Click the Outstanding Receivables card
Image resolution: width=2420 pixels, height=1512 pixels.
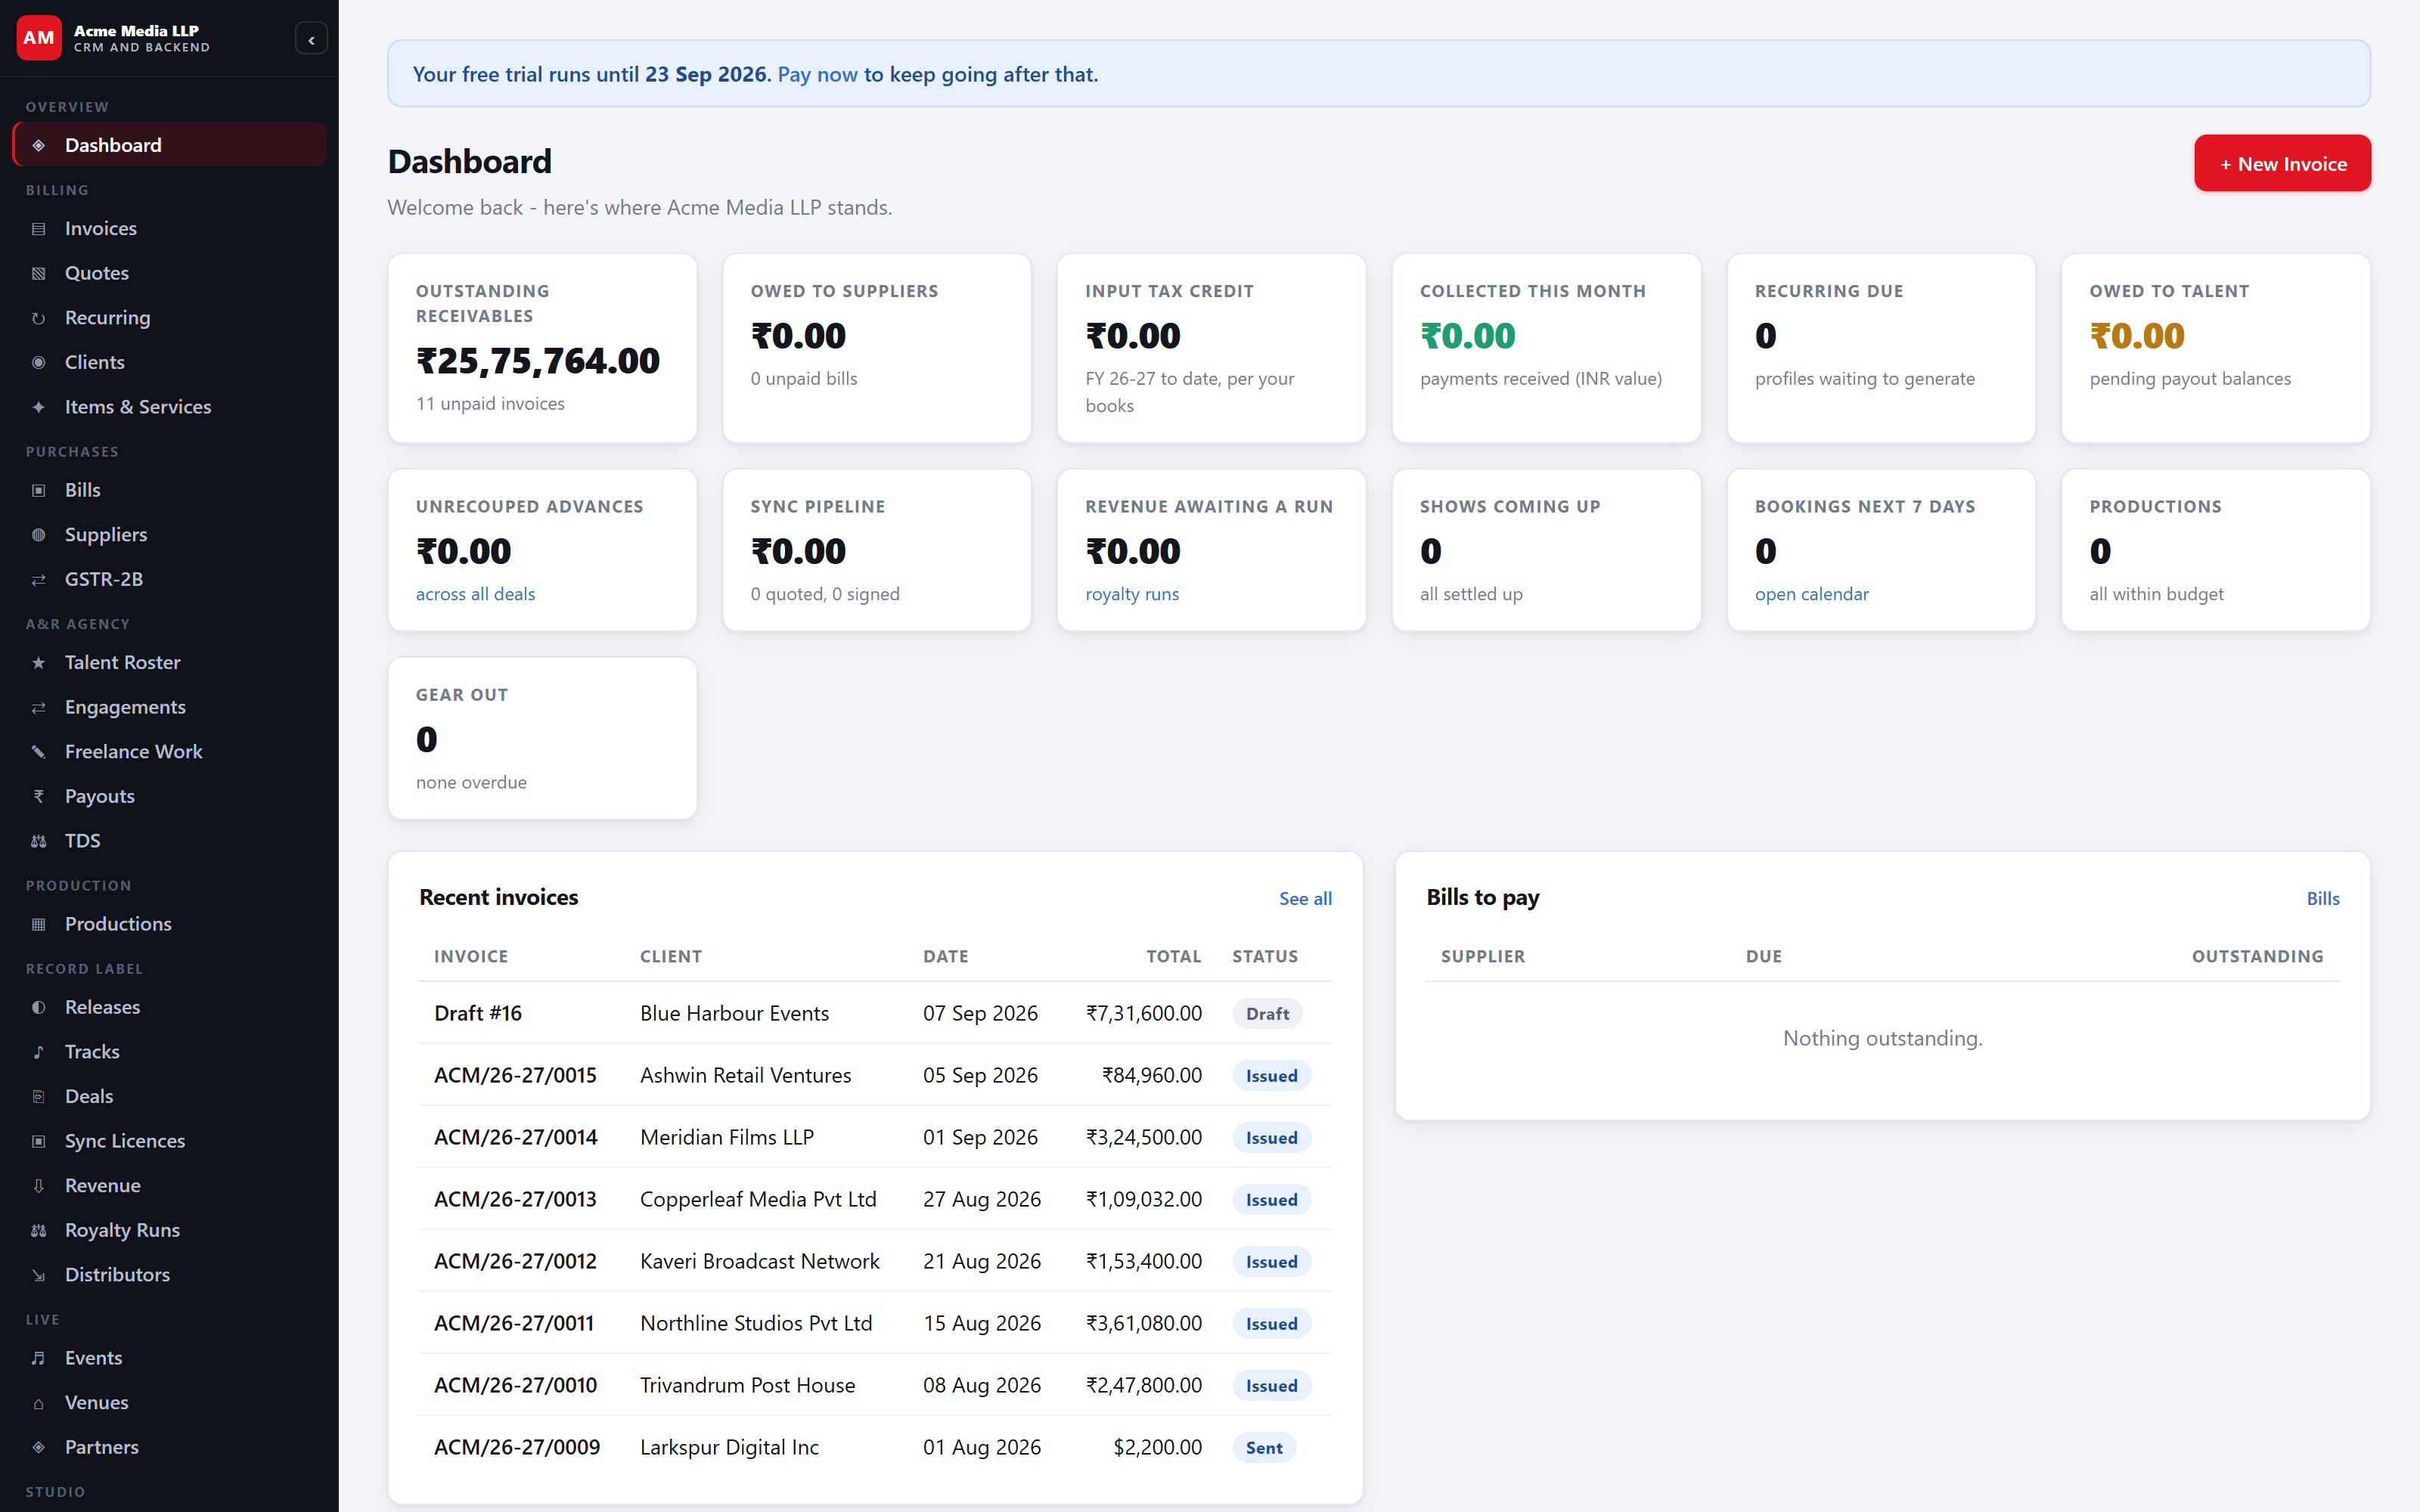(542, 348)
